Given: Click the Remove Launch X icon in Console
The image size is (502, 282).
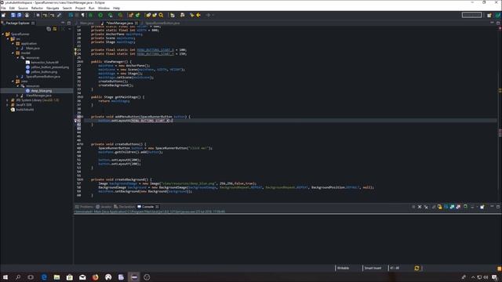Looking at the screenshot, I should (x=420, y=207).
